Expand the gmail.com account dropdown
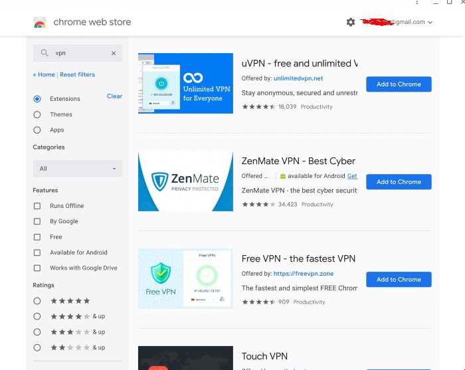This screenshot has width=465, height=370. pos(430,22)
